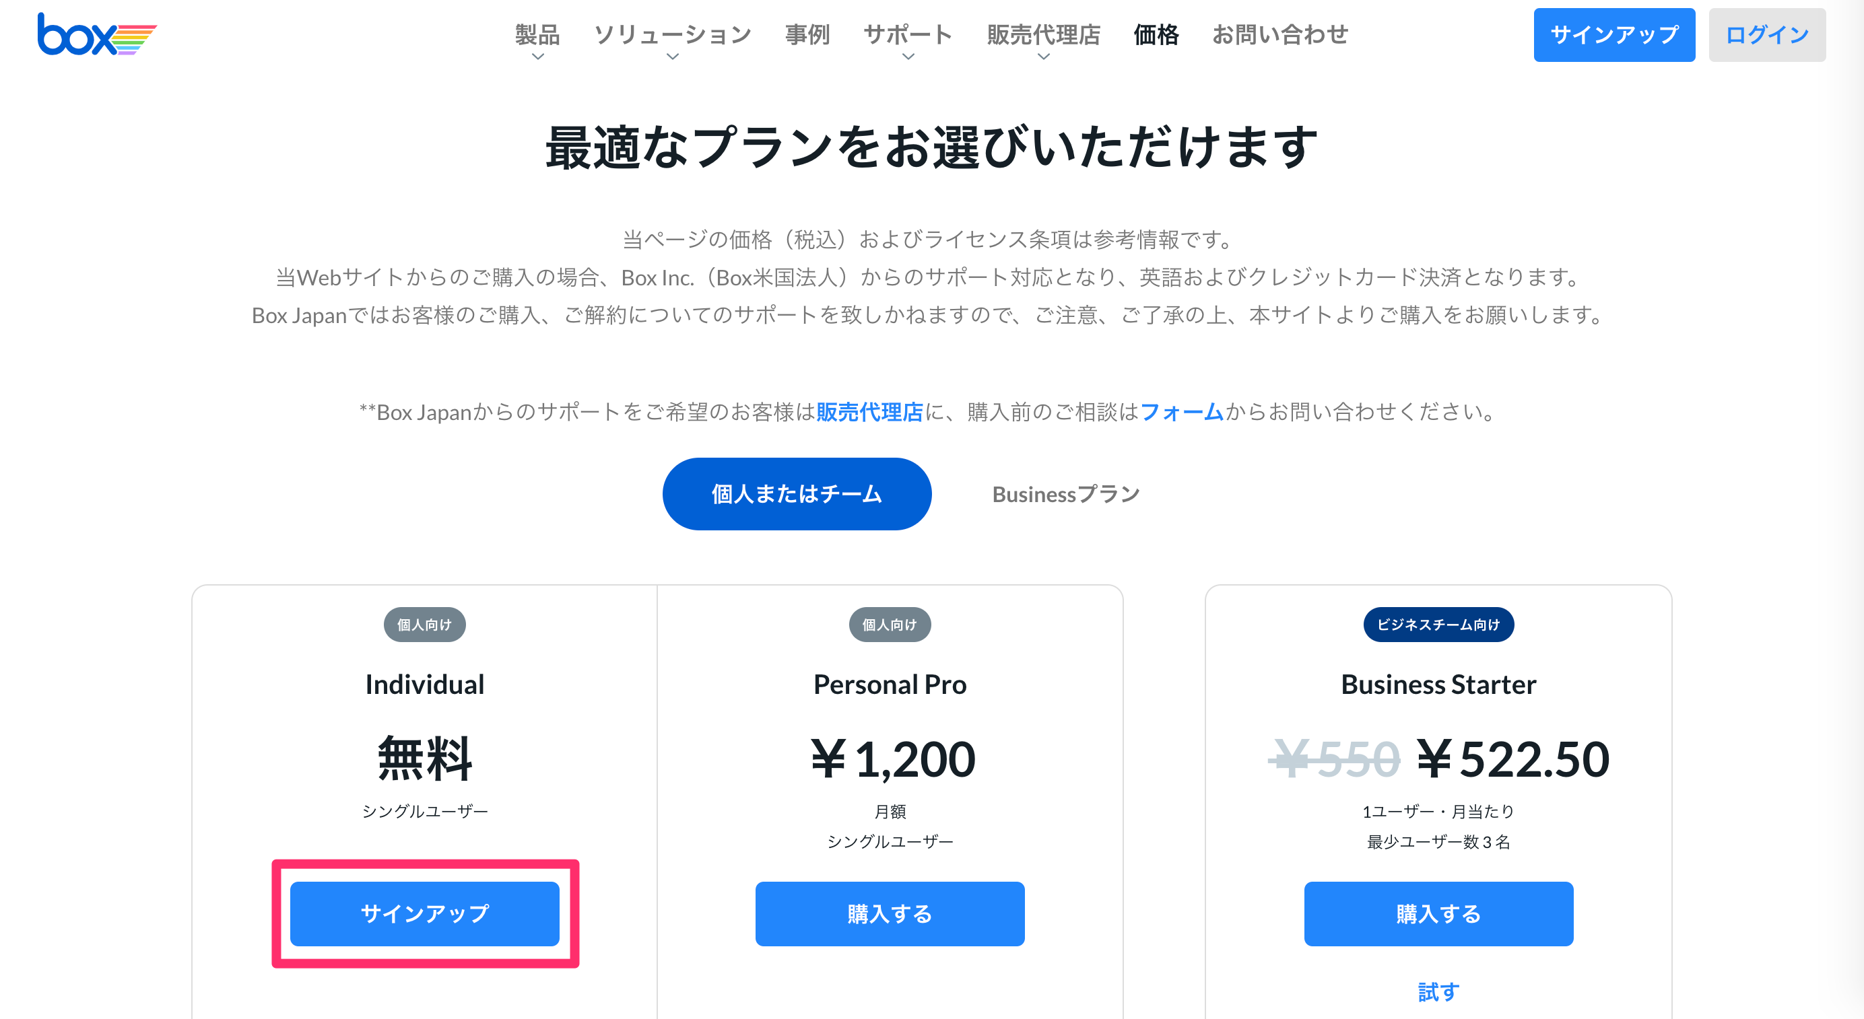Screen dimensions: 1864x1019
Task: Open the 価格 menu item
Action: pyautogui.click(x=1156, y=35)
